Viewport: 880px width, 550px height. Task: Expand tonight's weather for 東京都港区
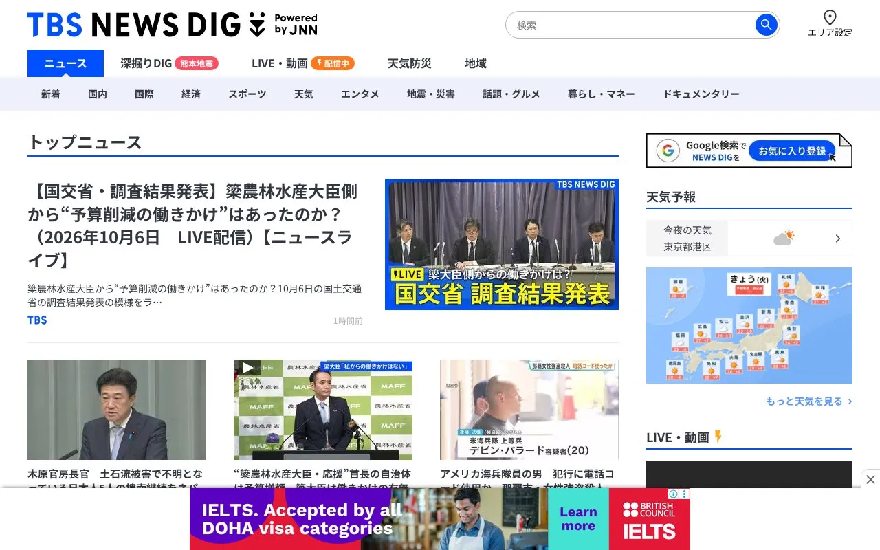tap(838, 239)
